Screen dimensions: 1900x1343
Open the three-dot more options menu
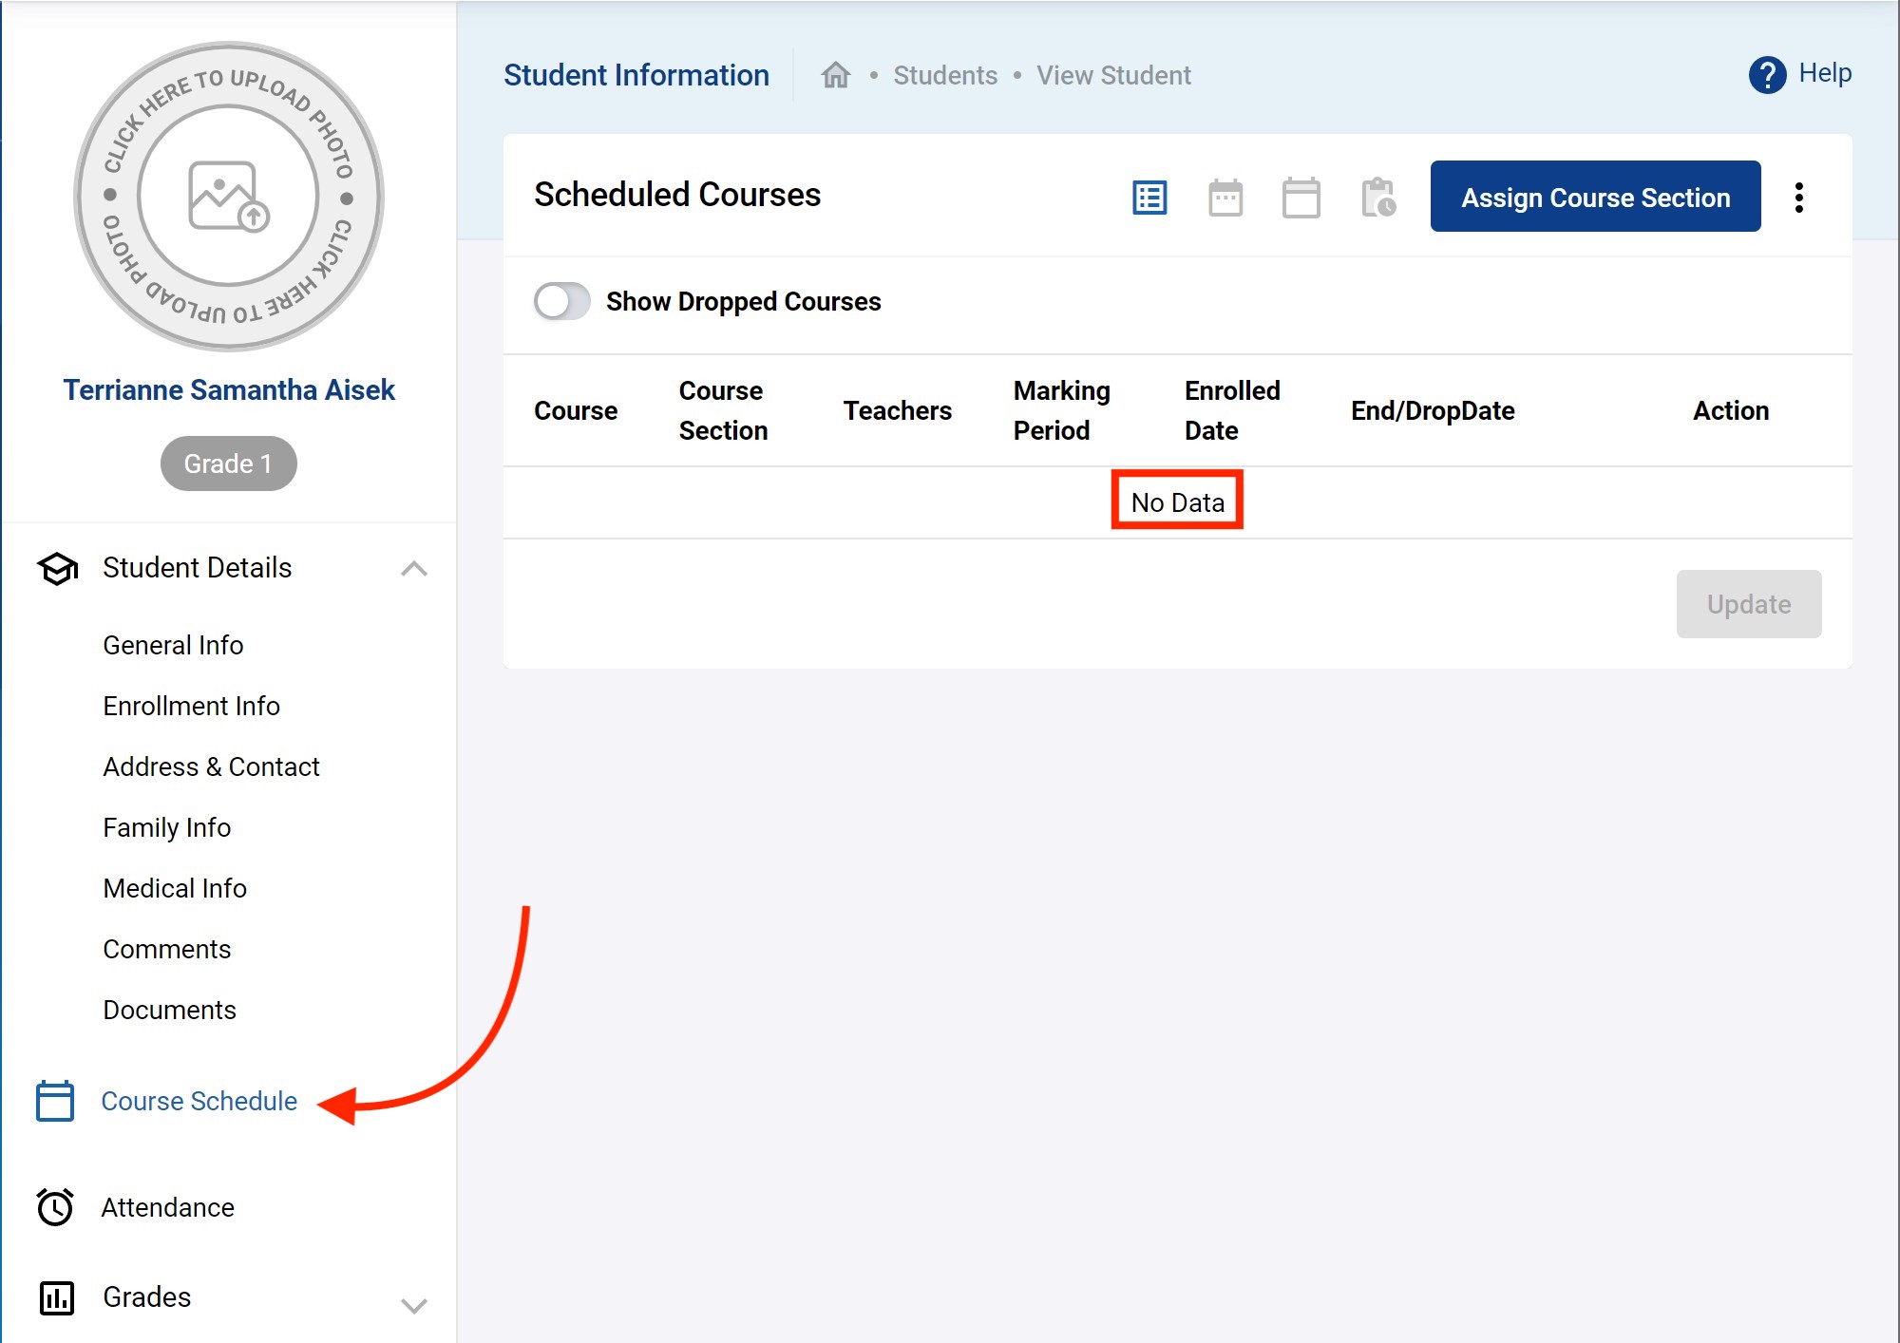1798,198
